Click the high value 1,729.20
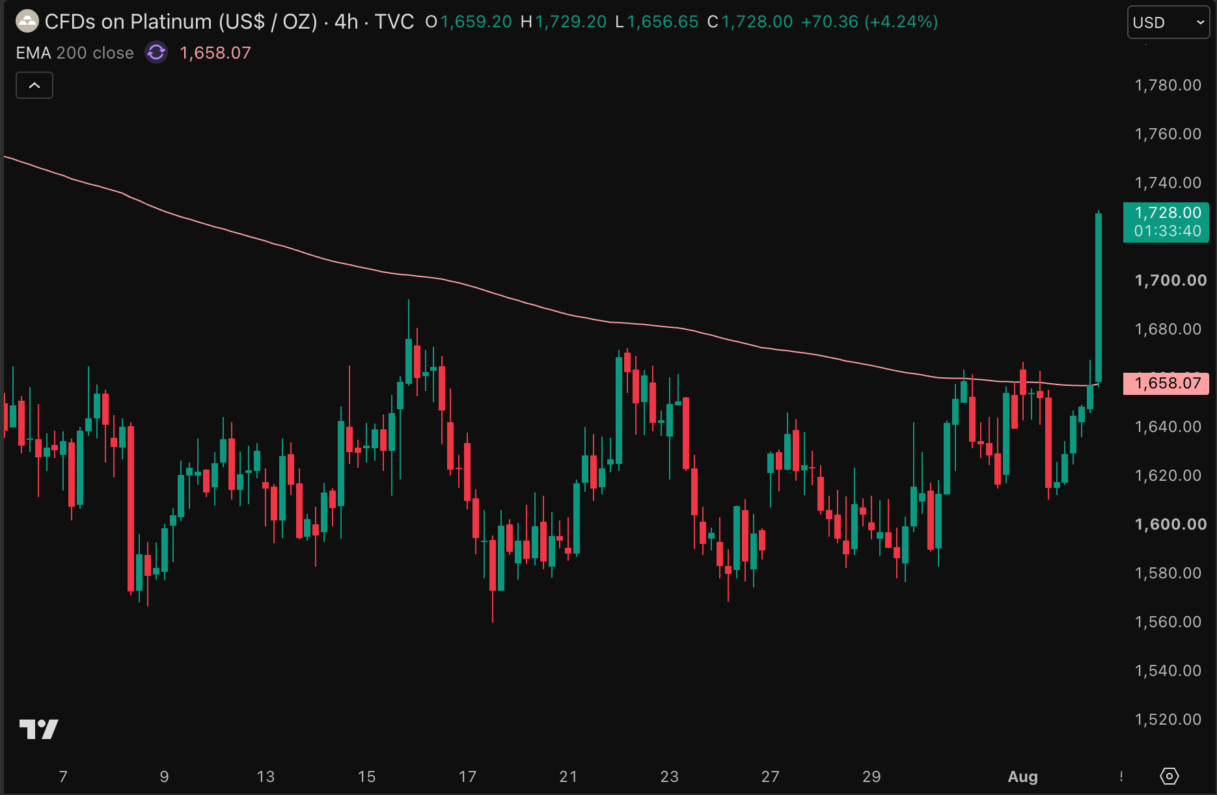The width and height of the screenshot is (1217, 795). coord(571,21)
